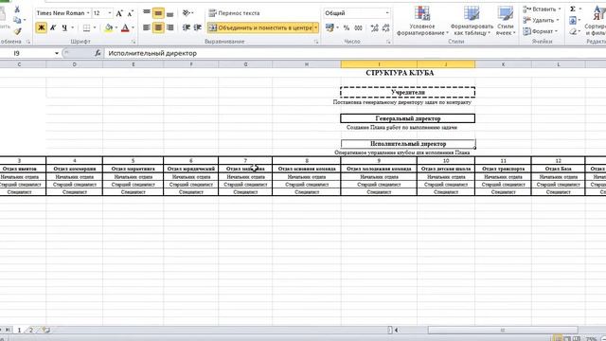
Task: Open Стили ячеек gallery
Action: [505, 21]
